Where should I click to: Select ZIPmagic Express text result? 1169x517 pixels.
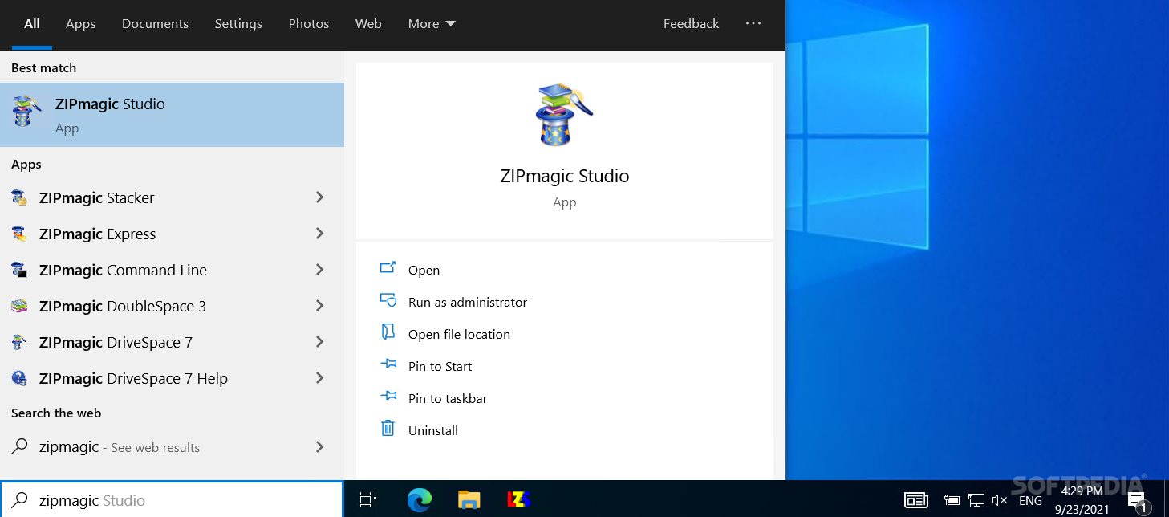(x=97, y=234)
